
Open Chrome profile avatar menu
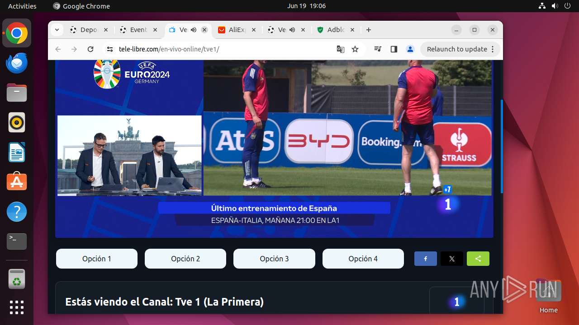pos(410,49)
